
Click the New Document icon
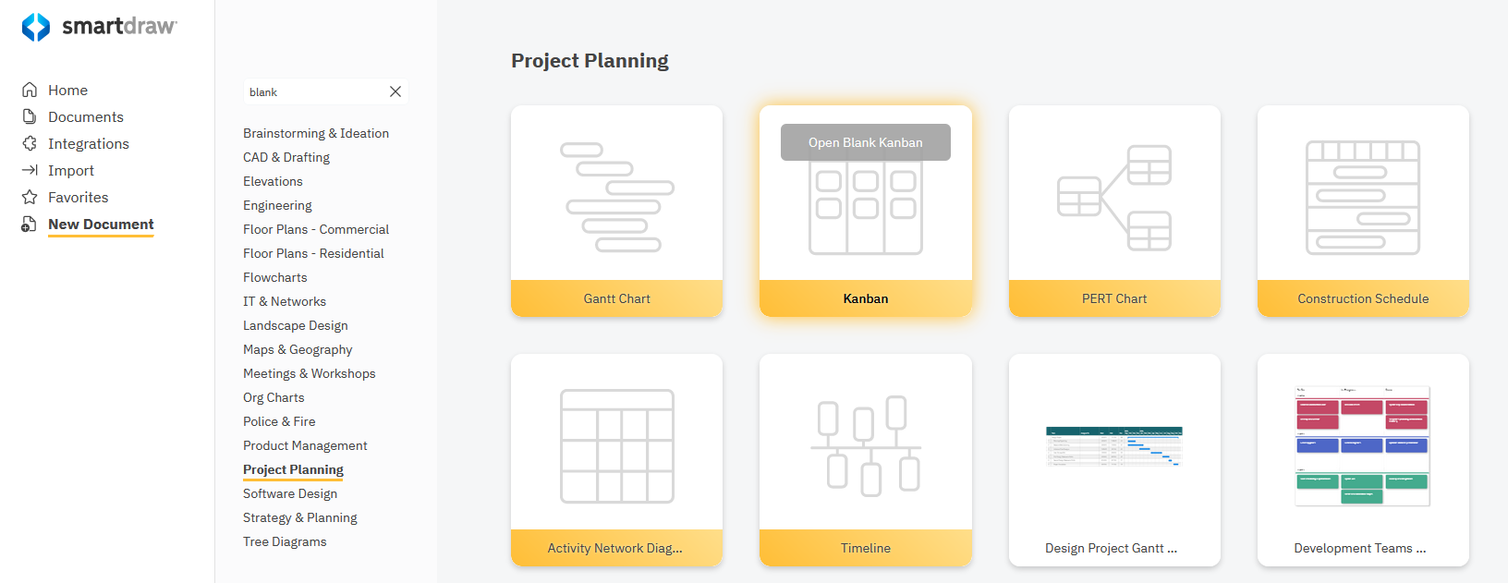coord(30,225)
